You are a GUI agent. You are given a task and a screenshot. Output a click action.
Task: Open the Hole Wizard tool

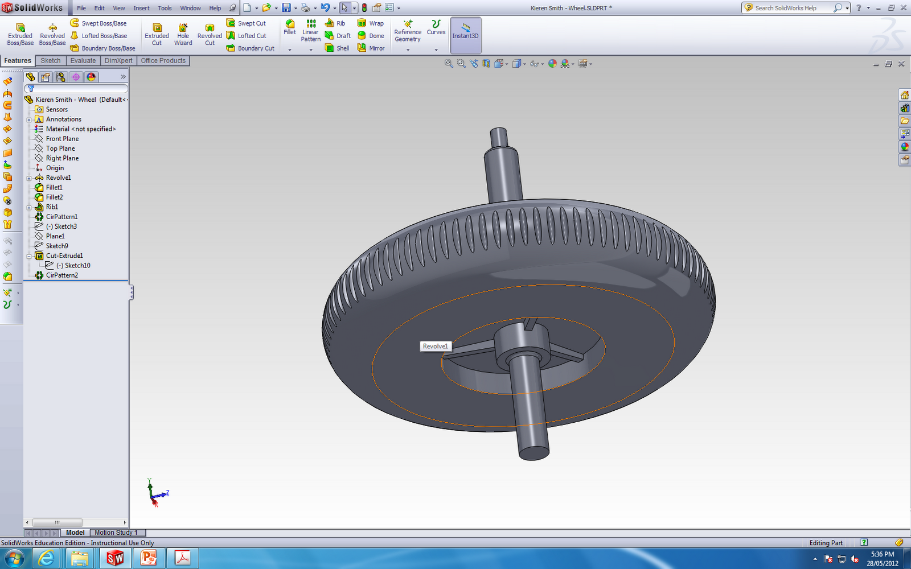(x=183, y=34)
